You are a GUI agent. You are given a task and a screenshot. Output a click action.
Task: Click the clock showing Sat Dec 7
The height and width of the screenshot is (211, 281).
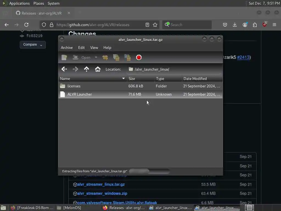point(264,3)
